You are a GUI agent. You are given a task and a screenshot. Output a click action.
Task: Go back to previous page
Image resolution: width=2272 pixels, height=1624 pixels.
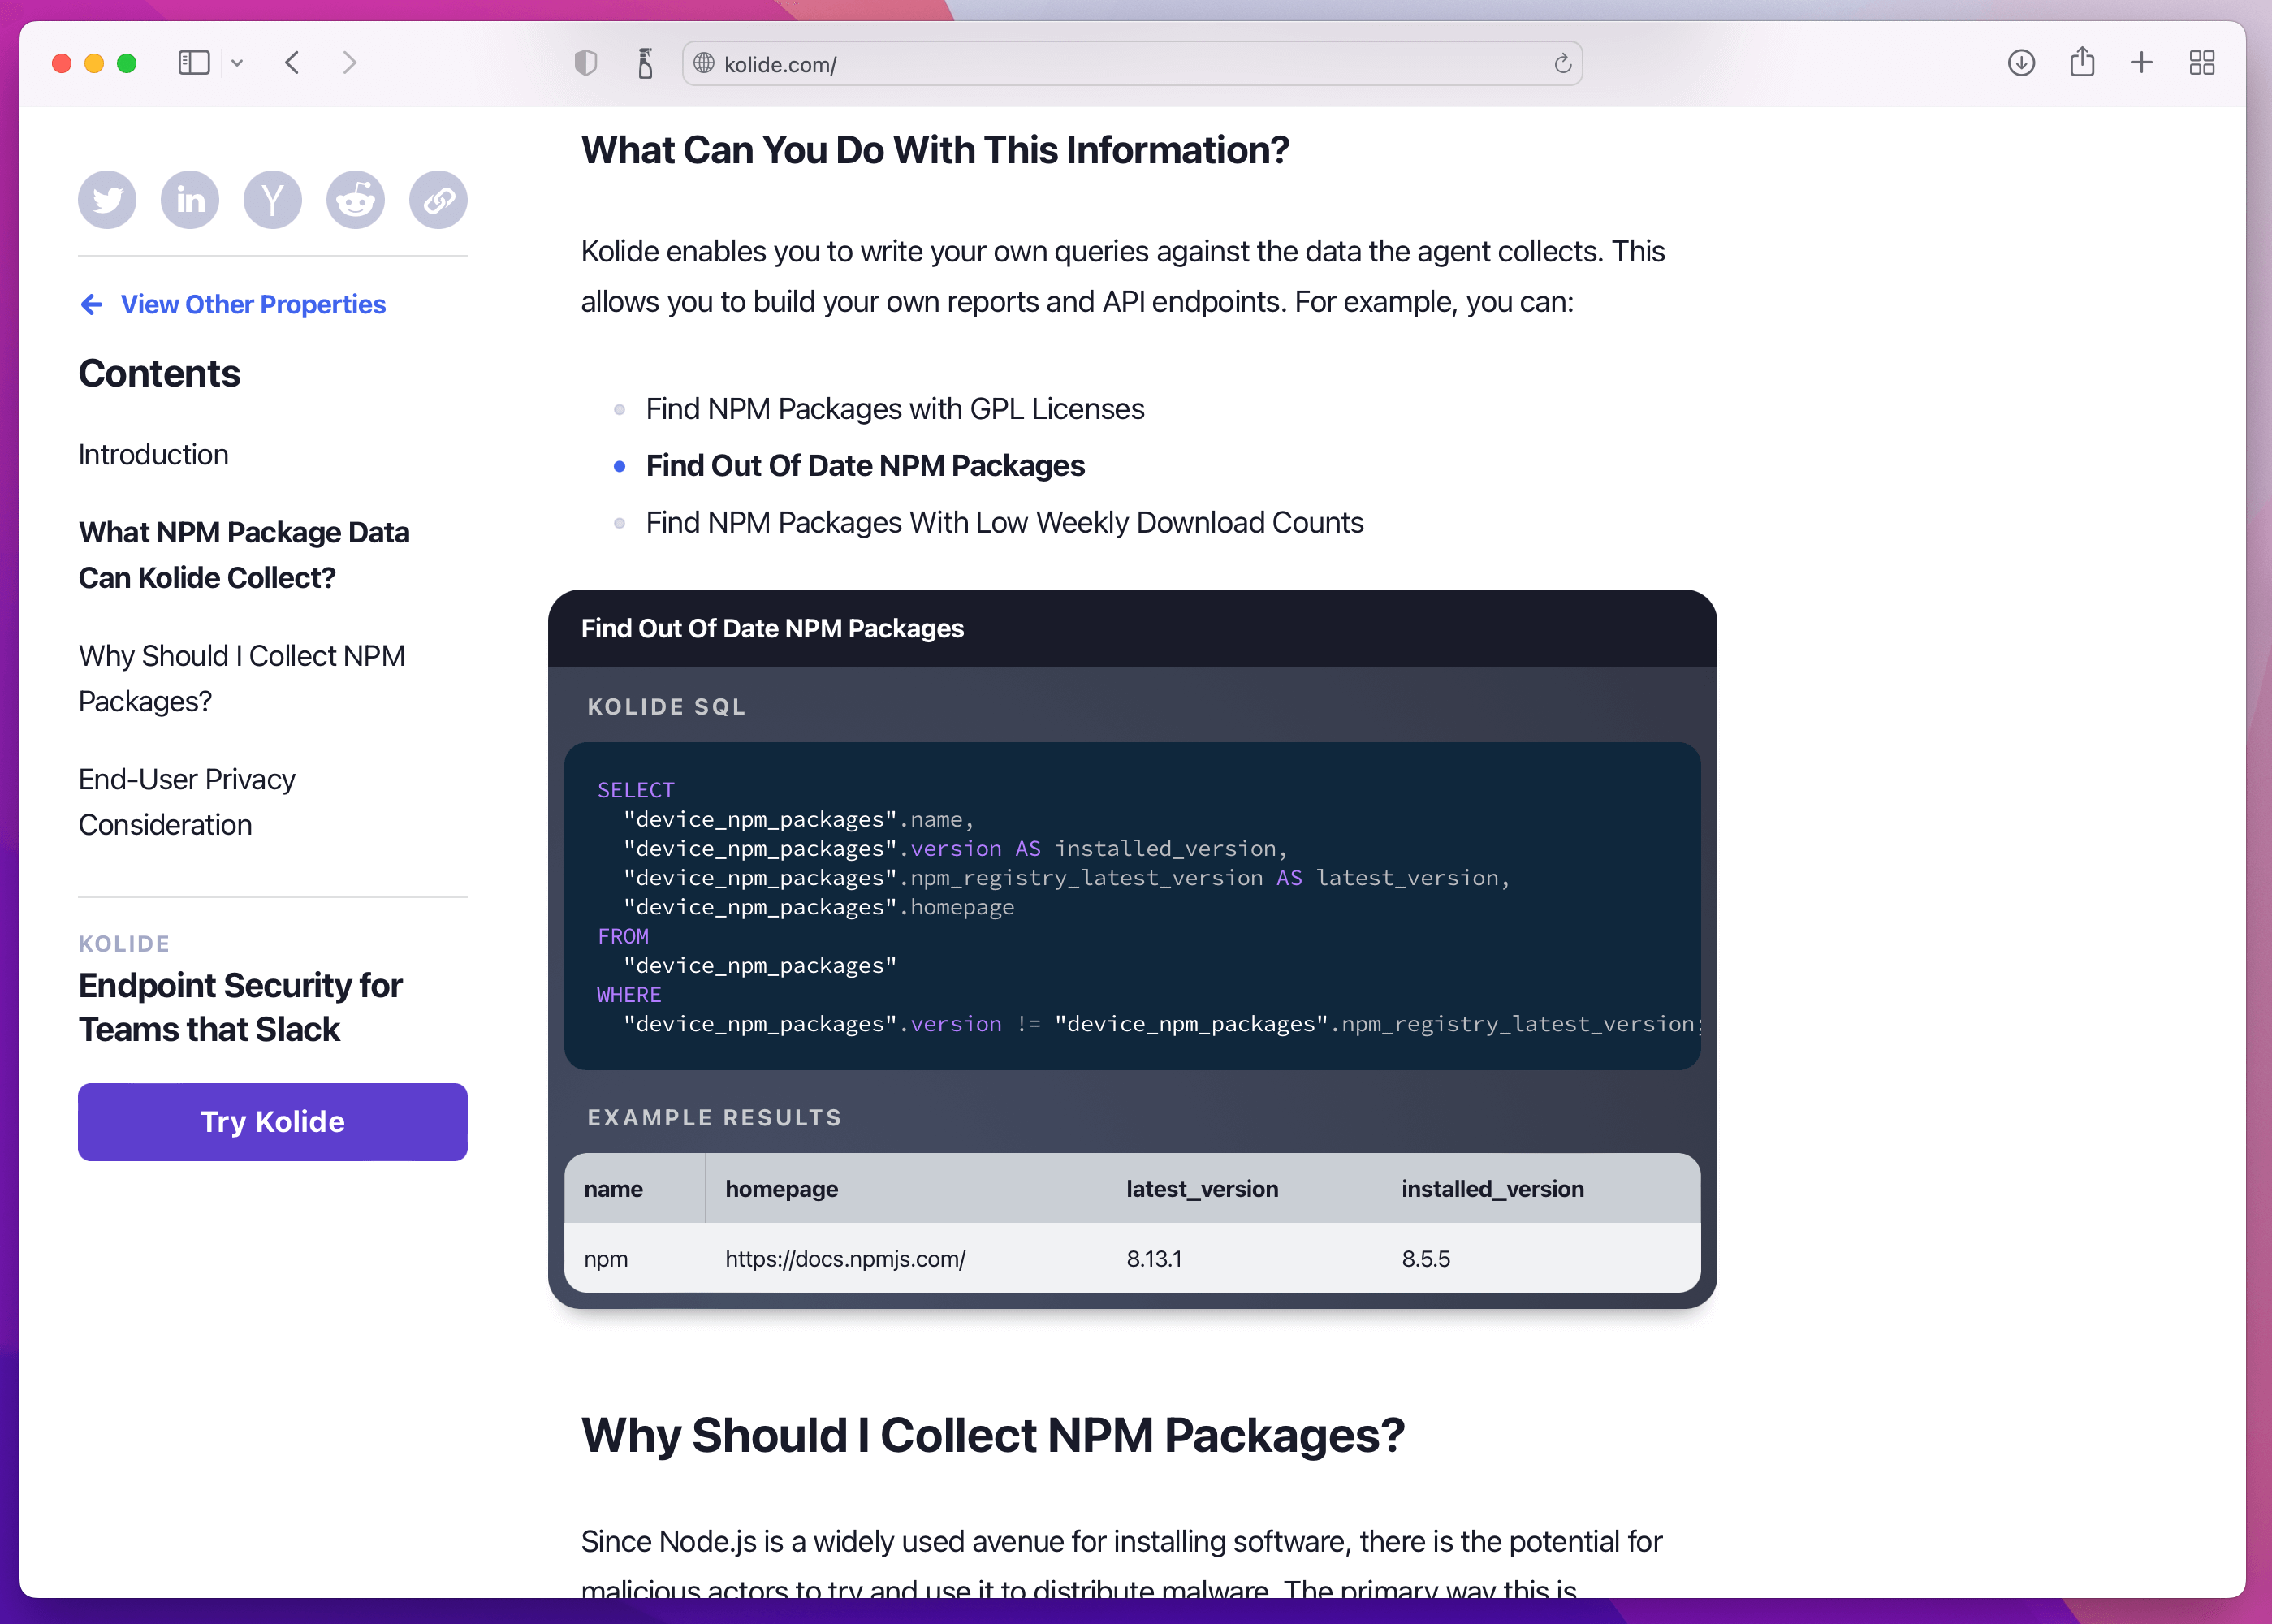click(x=292, y=63)
